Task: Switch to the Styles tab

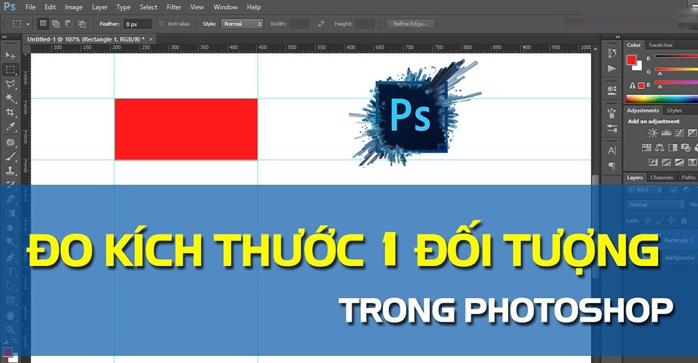Action: click(674, 110)
